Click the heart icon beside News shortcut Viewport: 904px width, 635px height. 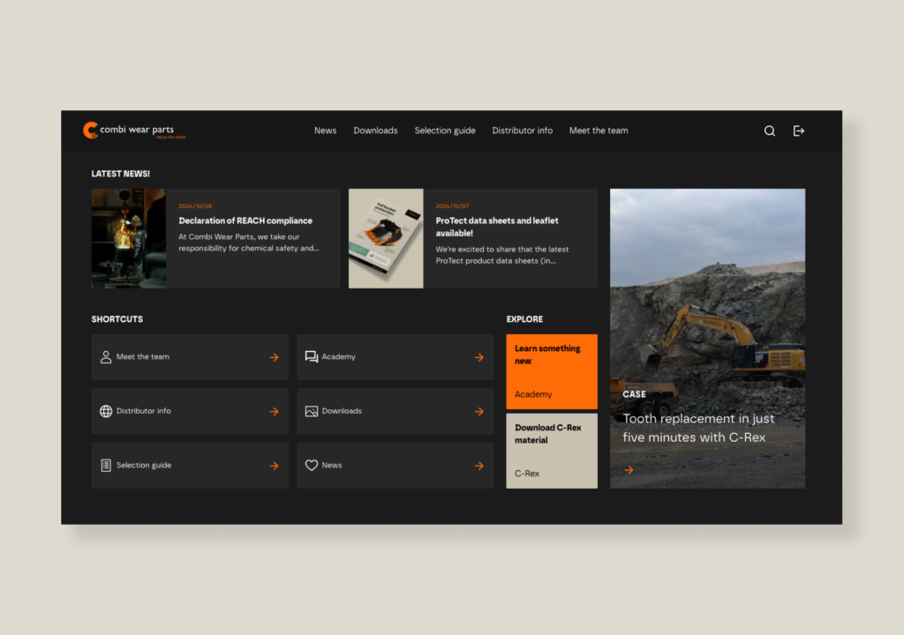pyautogui.click(x=311, y=465)
